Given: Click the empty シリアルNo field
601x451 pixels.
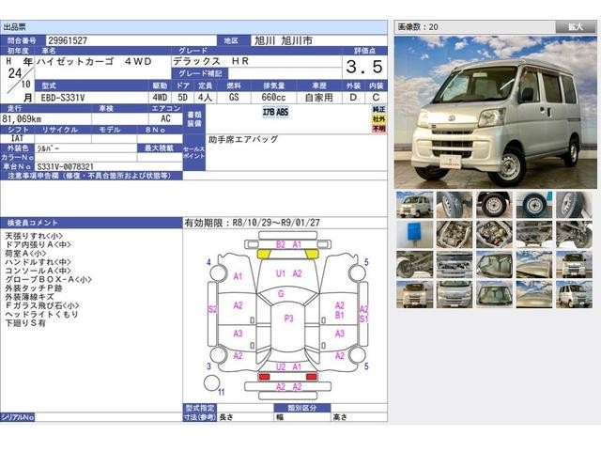Looking at the screenshot, I should pos(108,417).
